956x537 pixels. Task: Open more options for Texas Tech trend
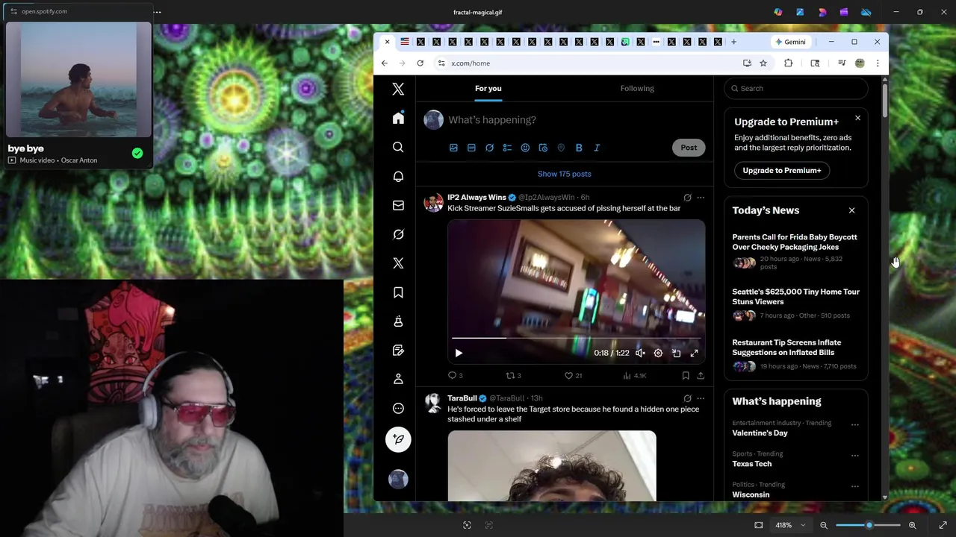[855, 456]
